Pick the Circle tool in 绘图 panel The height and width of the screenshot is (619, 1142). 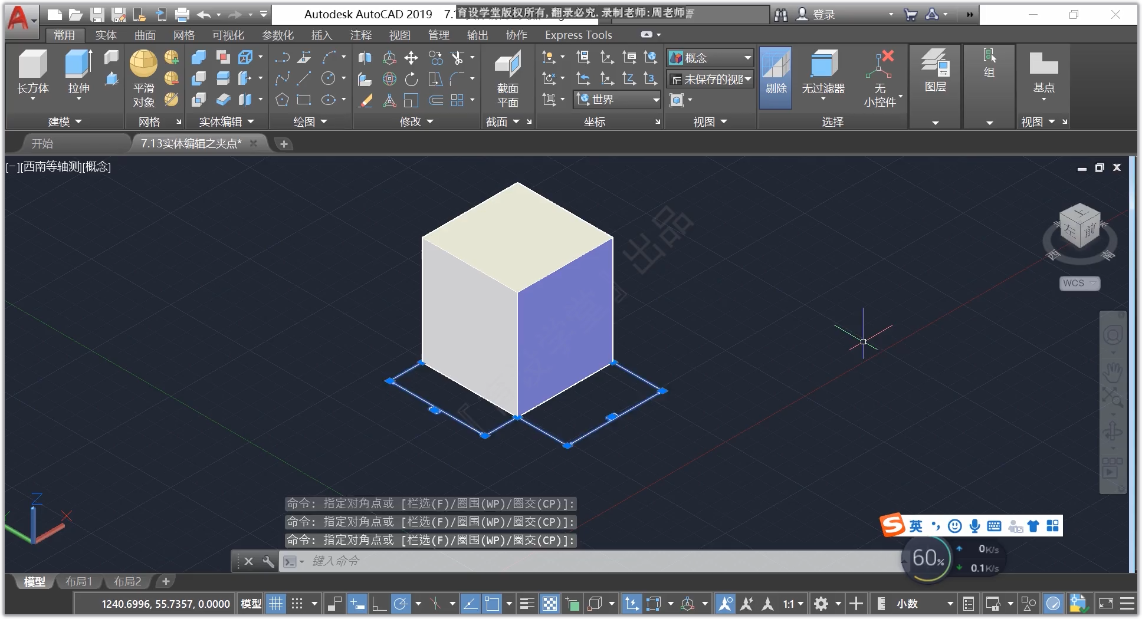pos(329,78)
